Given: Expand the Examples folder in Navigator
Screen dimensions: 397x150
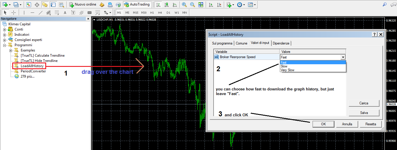Looking at the screenshot, I should point(11,50).
